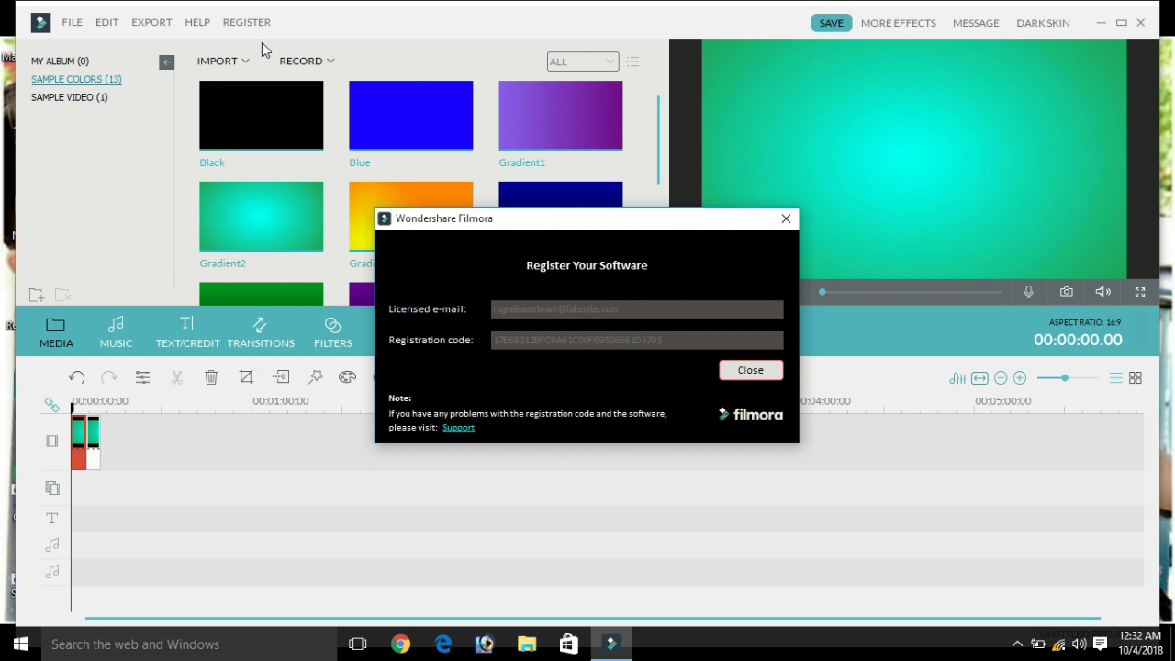
Task: Open MESSAGE in the title bar
Action: (x=976, y=23)
